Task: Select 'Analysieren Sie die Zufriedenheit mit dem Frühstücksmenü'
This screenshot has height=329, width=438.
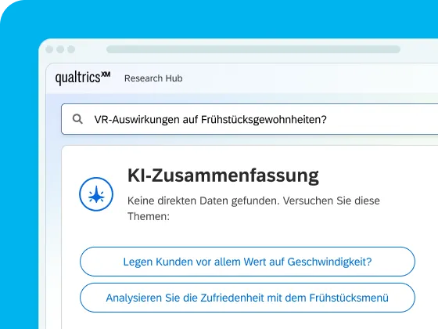Action: (x=247, y=298)
